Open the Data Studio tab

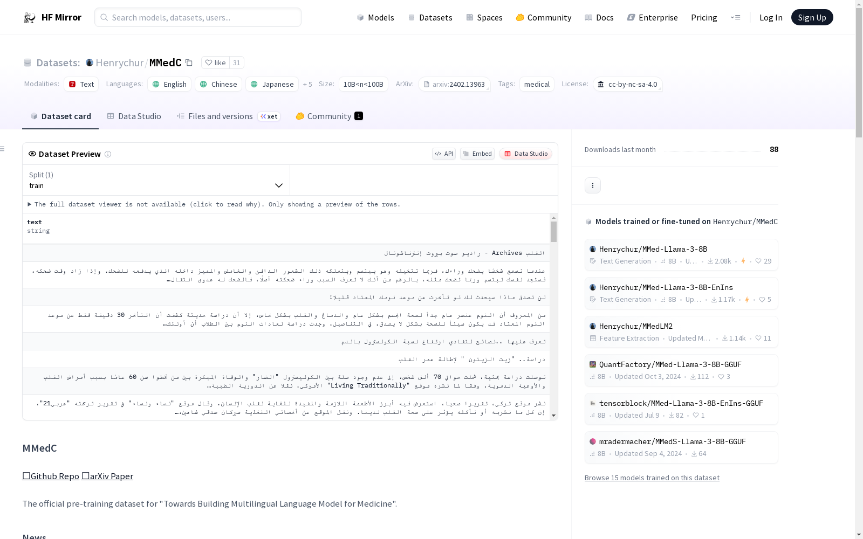click(x=134, y=116)
